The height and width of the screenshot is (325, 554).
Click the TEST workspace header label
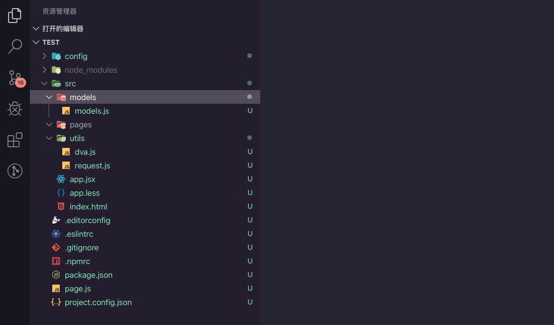51,42
